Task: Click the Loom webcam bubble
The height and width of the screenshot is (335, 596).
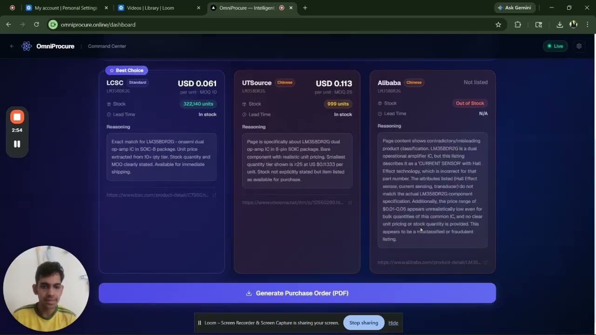Action: pyautogui.click(x=46, y=288)
